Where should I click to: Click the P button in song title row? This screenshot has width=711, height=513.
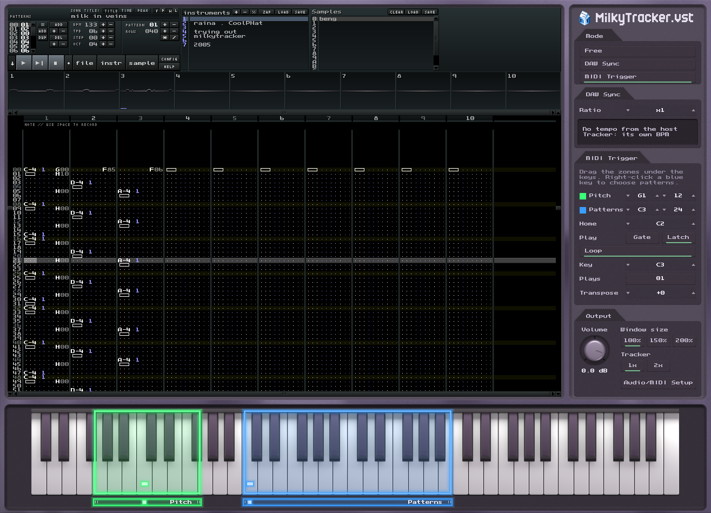(163, 10)
